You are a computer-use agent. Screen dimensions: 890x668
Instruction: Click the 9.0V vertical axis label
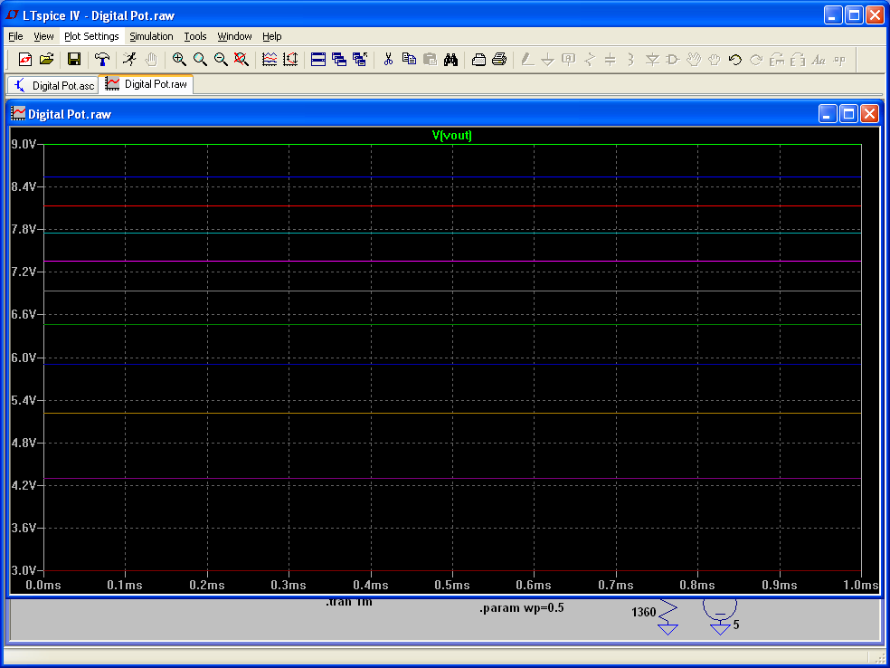coord(24,144)
